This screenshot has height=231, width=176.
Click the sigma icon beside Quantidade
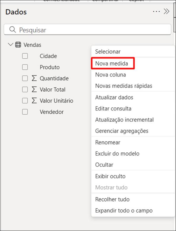pos(34,78)
